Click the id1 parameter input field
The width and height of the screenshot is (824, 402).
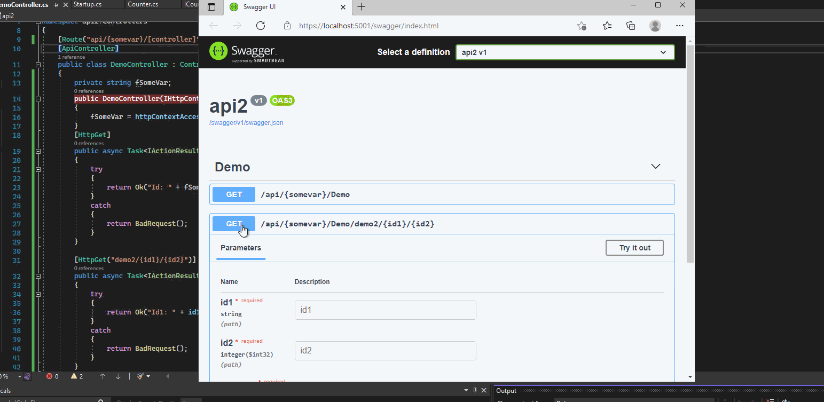tap(385, 310)
